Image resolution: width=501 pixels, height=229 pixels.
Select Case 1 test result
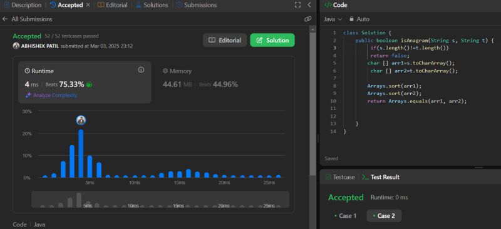[345, 216]
